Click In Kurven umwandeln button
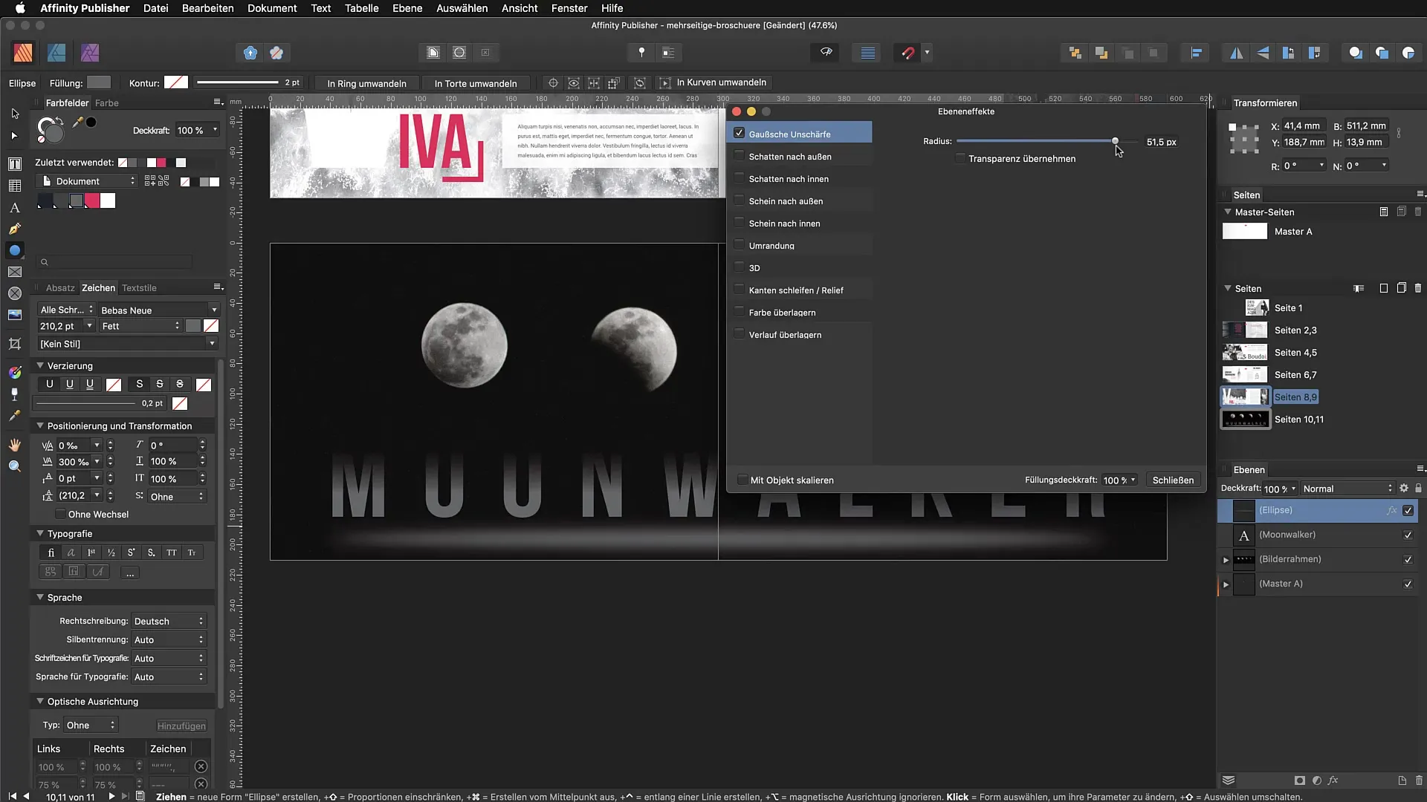This screenshot has width=1427, height=802. [x=713, y=82]
